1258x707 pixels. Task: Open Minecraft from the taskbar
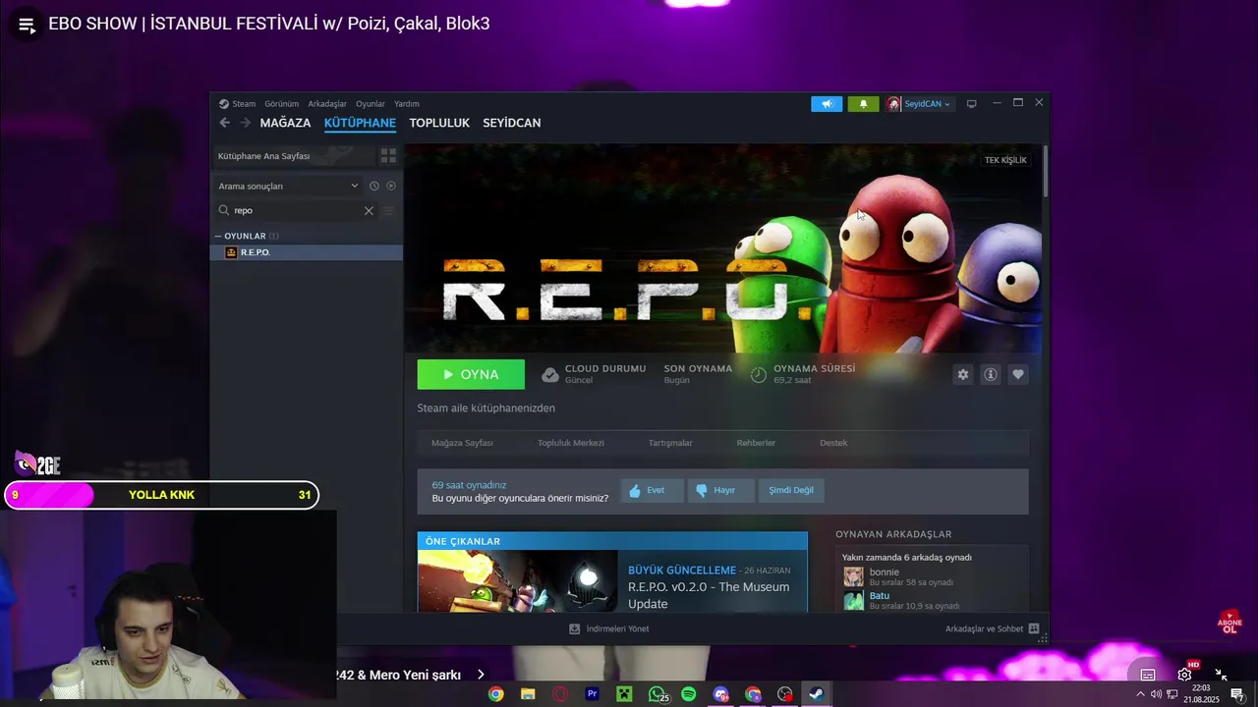pyautogui.click(x=623, y=694)
